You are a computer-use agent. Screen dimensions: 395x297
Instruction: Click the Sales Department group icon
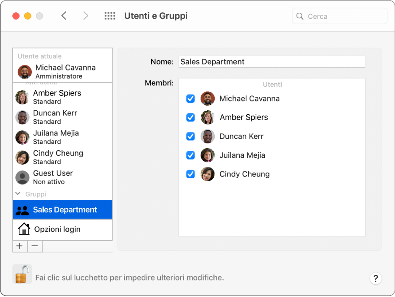pyautogui.click(x=22, y=210)
